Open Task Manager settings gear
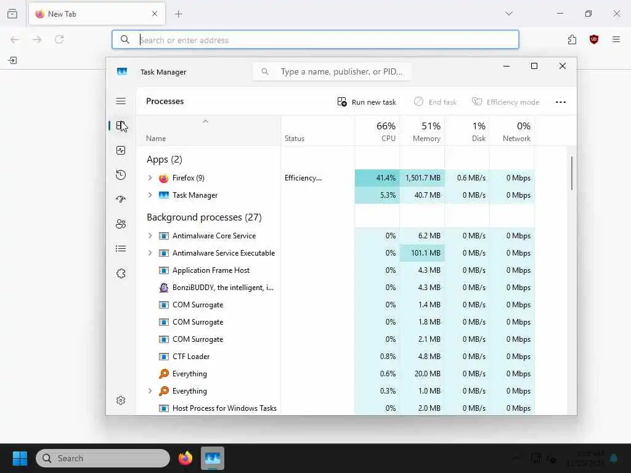The image size is (631, 473). (121, 400)
